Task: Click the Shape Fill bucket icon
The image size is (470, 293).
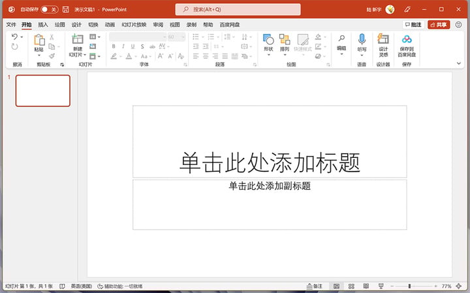Action: [x=318, y=37]
